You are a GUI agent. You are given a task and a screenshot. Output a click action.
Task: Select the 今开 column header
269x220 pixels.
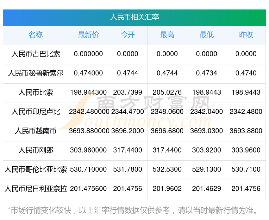[x=128, y=35]
